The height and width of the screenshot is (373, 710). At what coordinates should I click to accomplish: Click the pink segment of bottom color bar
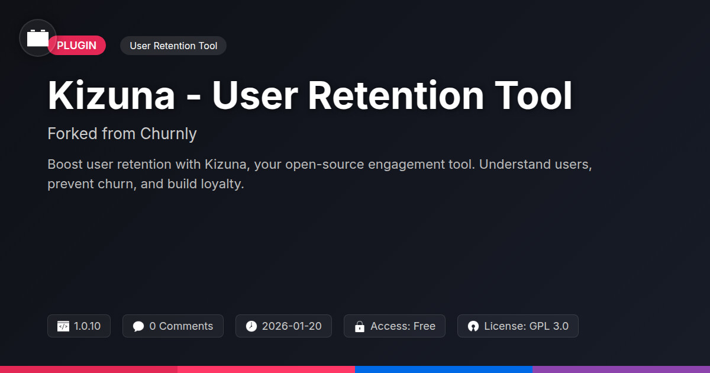click(266, 369)
